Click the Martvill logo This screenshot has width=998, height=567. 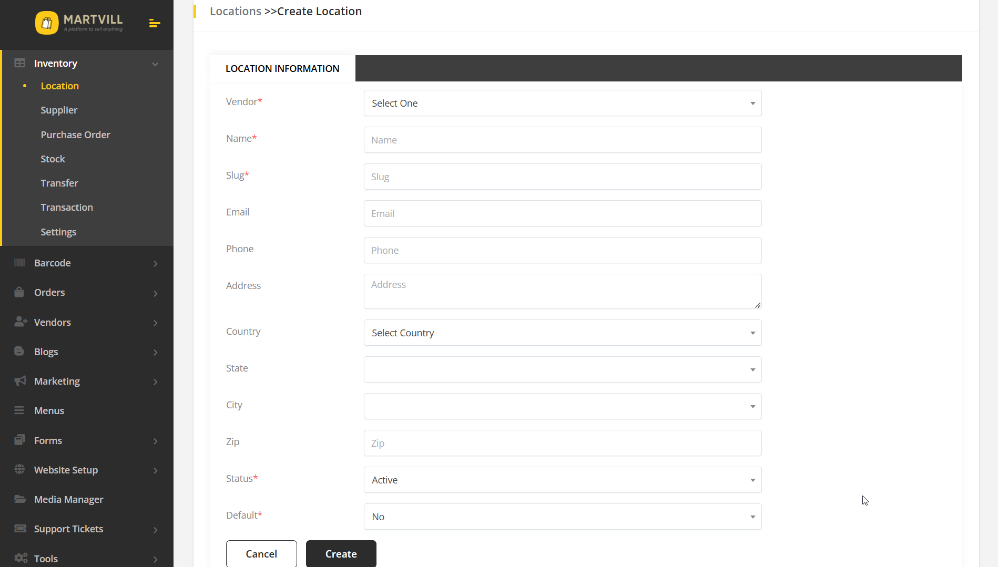(x=79, y=23)
